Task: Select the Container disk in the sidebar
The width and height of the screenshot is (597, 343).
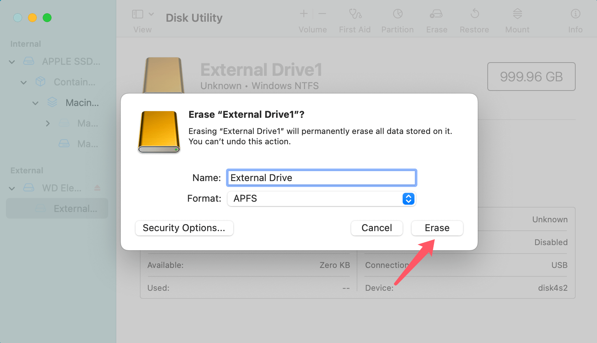Action: 73,82
